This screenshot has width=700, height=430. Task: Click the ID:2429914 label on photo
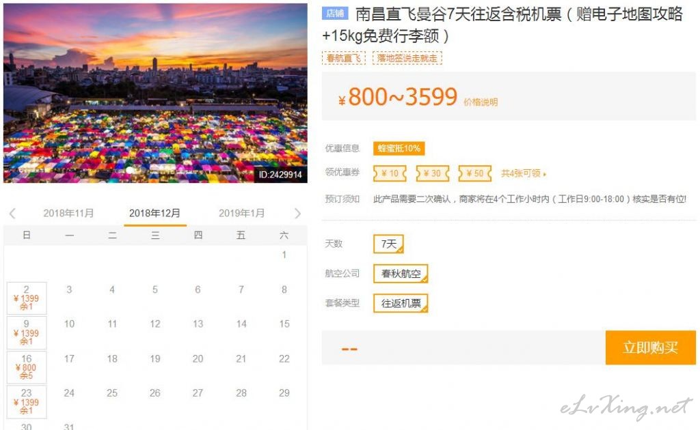pyautogui.click(x=280, y=175)
